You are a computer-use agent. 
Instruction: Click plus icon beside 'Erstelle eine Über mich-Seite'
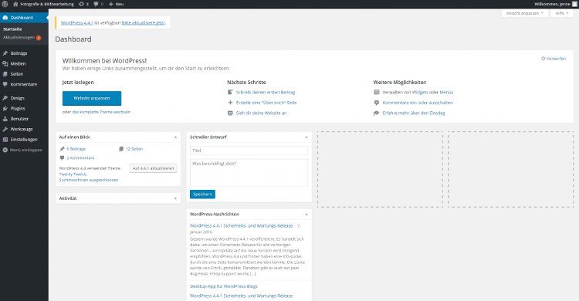coord(230,103)
